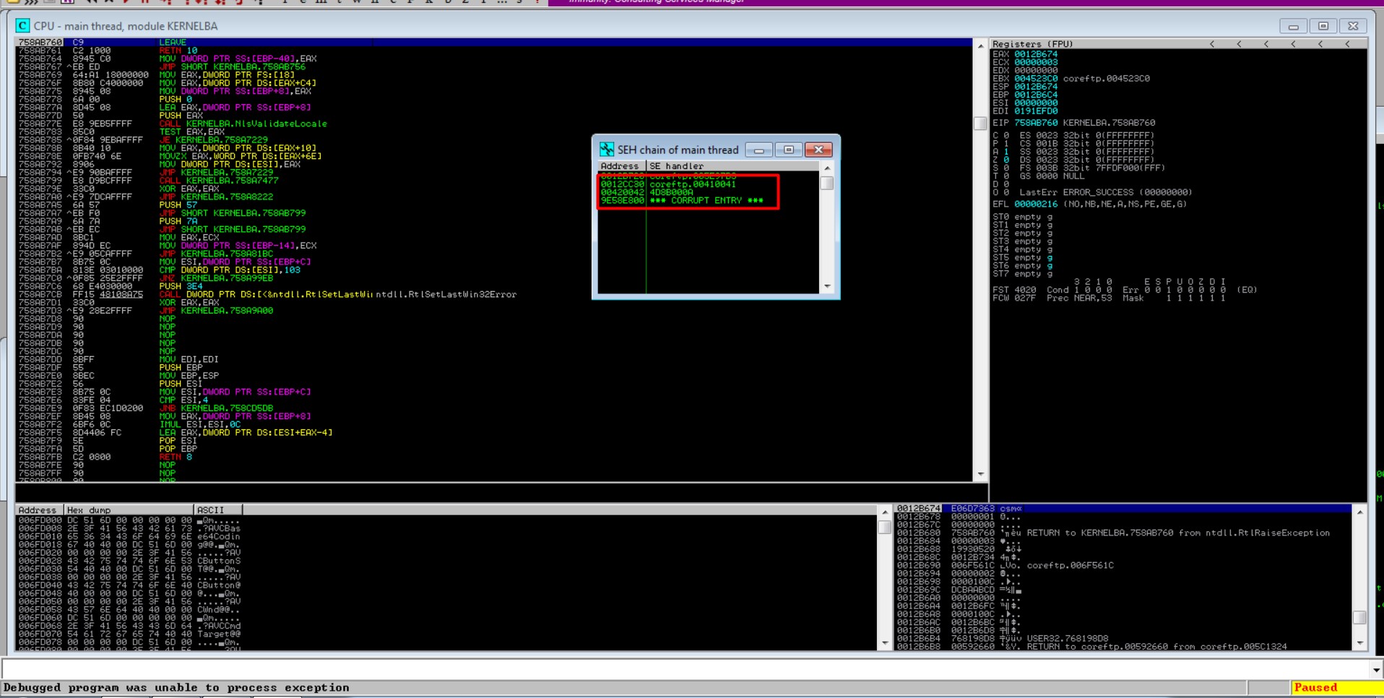Restore the CPU window size
Screen dimensions: 1384x698
click(x=1323, y=26)
